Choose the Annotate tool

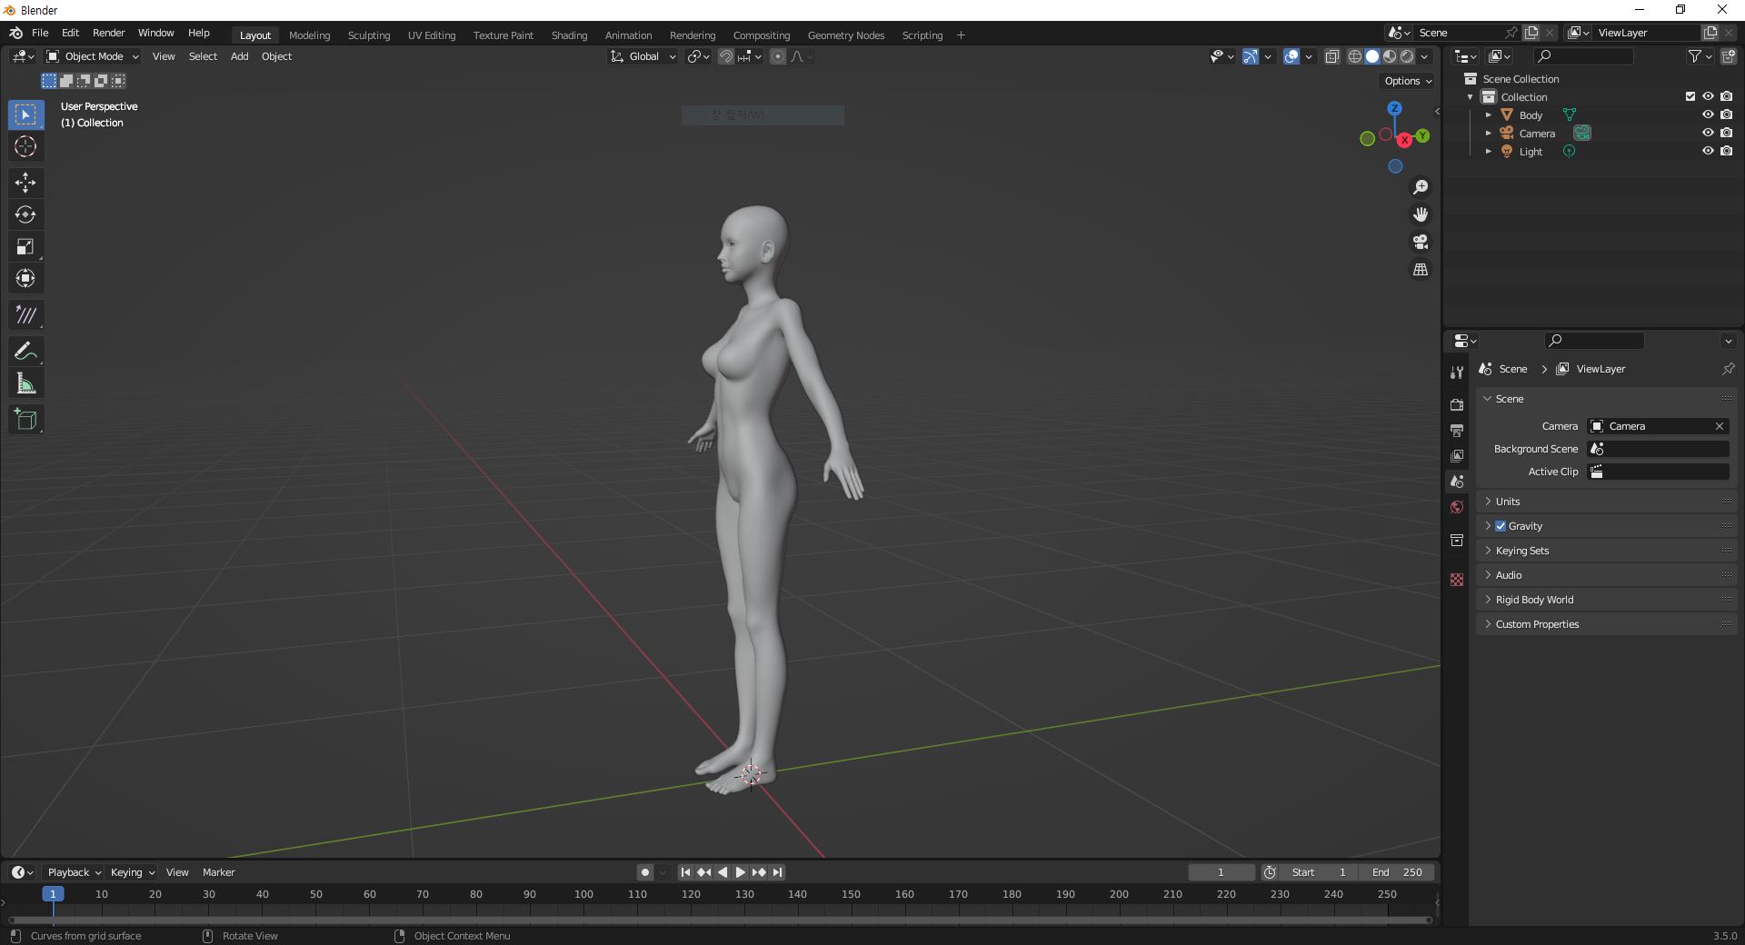pos(25,352)
